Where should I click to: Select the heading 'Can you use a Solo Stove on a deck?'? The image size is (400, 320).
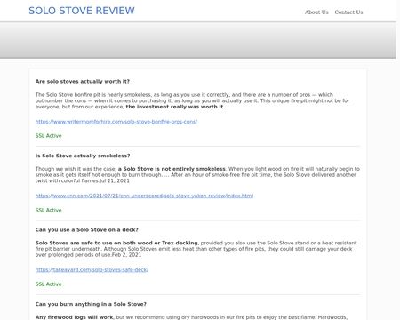(86, 229)
